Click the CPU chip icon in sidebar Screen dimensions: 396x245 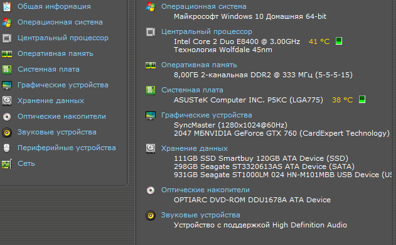(7, 38)
